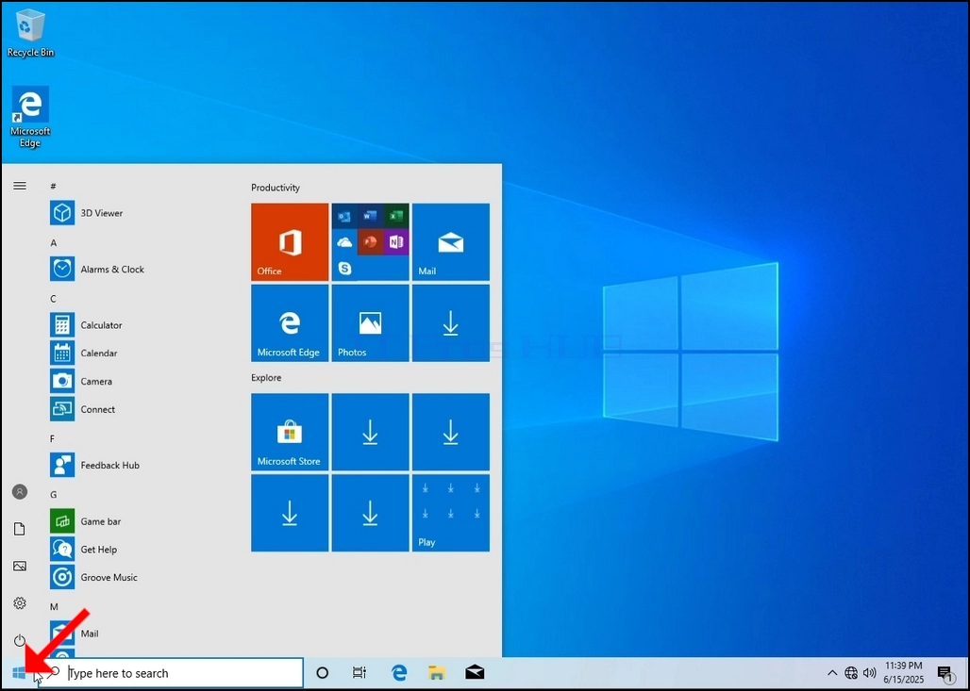The width and height of the screenshot is (970, 691).
Task: Click the Office tile
Action: click(x=290, y=241)
